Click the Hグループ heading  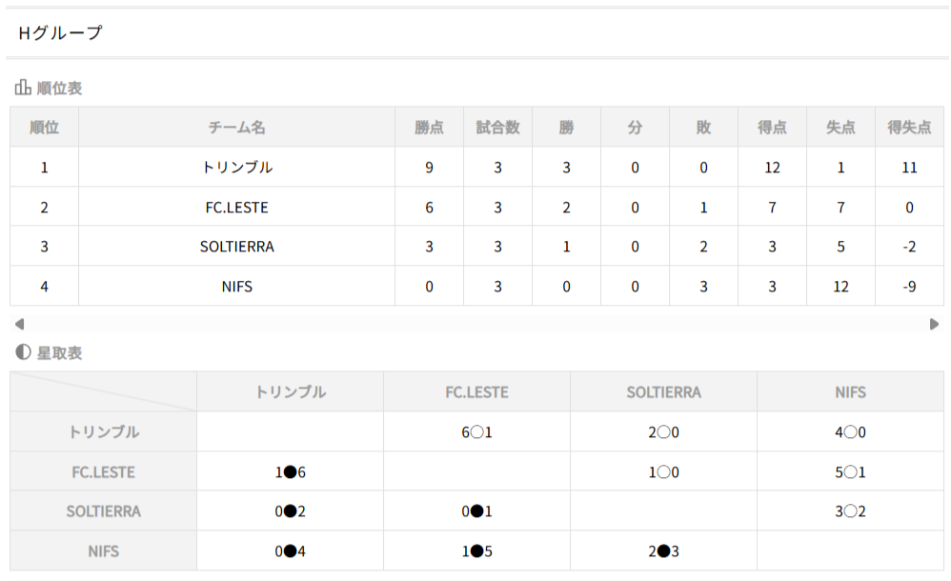(x=60, y=33)
